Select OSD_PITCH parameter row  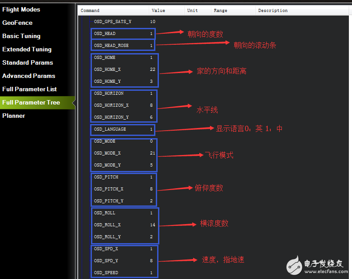tap(106, 177)
